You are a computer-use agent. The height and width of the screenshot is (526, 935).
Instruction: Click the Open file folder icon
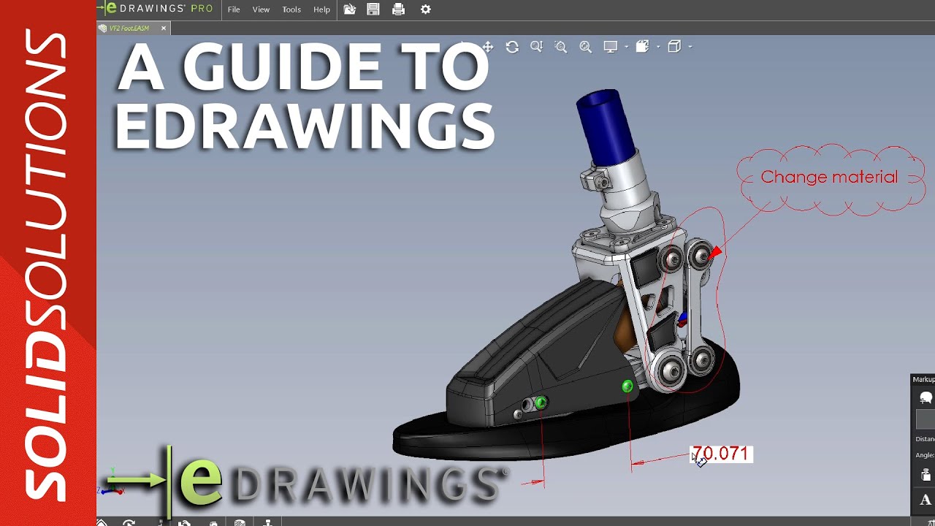(x=350, y=9)
